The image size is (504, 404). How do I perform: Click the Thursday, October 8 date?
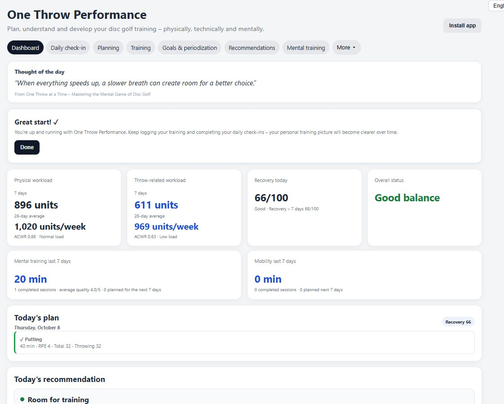pos(37,328)
